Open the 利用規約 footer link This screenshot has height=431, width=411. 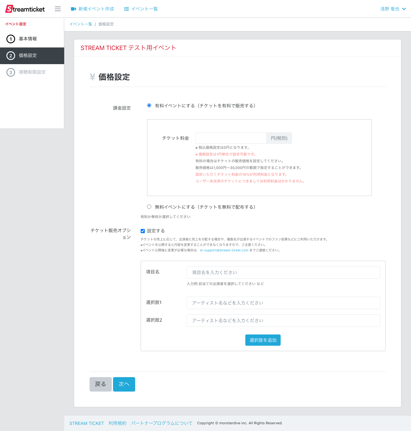(118, 423)
